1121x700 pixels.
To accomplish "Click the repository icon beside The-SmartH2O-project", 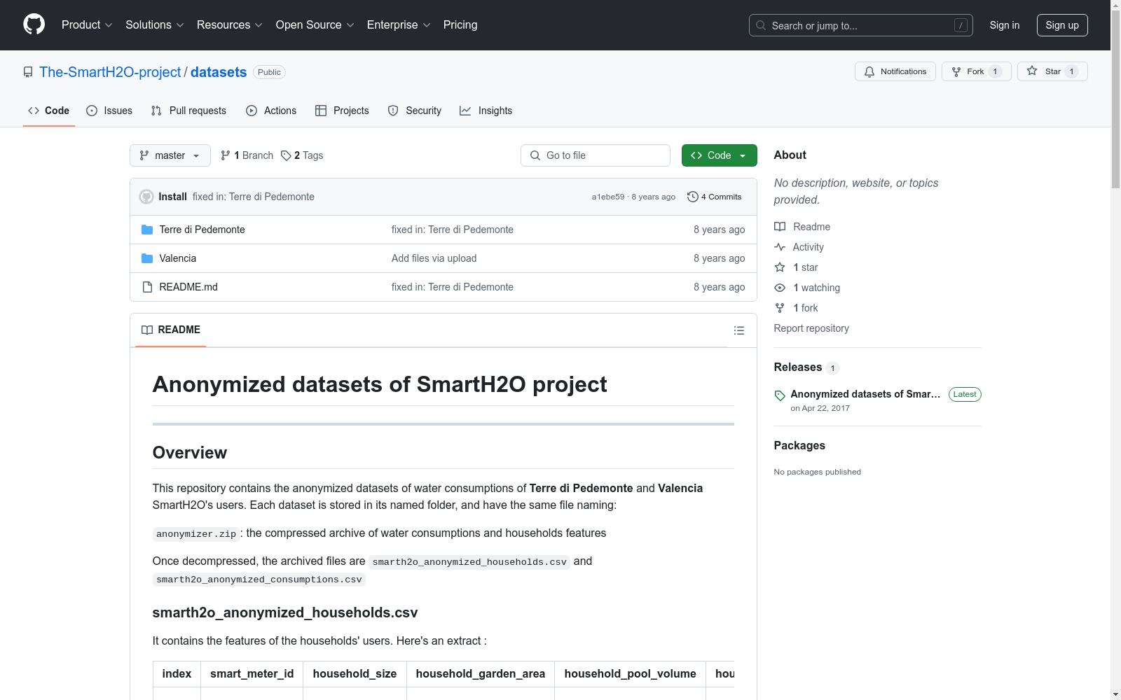I will tap(28, 72).
